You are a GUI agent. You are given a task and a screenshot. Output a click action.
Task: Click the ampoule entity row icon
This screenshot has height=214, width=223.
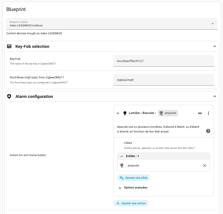(x=122, y=166)
